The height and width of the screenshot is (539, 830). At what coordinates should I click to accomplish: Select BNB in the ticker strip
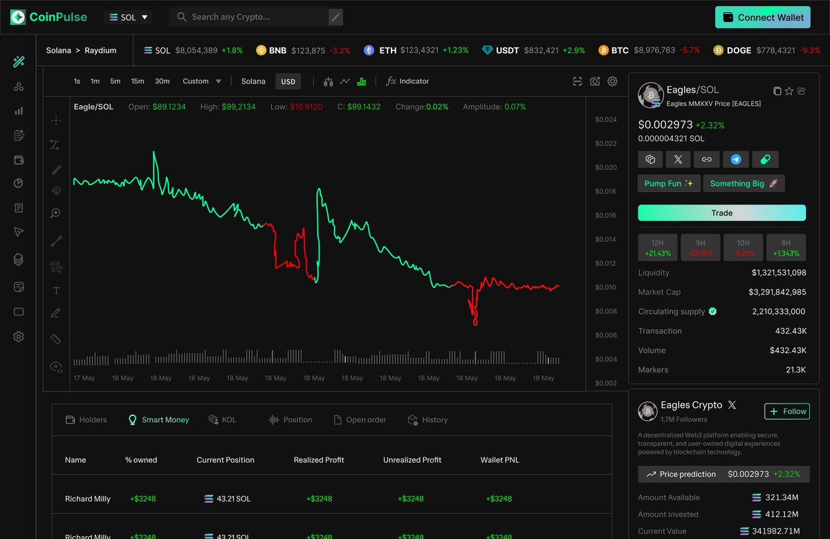303,50
